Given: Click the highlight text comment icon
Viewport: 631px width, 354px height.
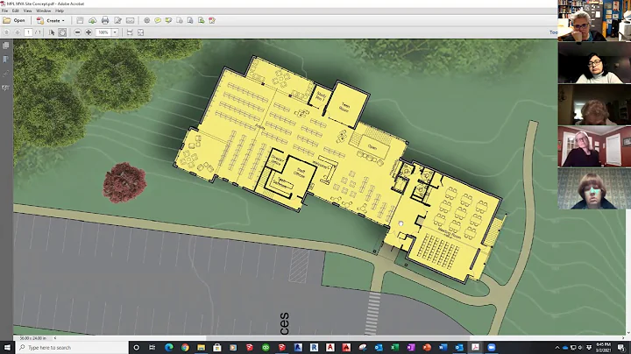Looking at the screenshot, I should click(168, 20).
